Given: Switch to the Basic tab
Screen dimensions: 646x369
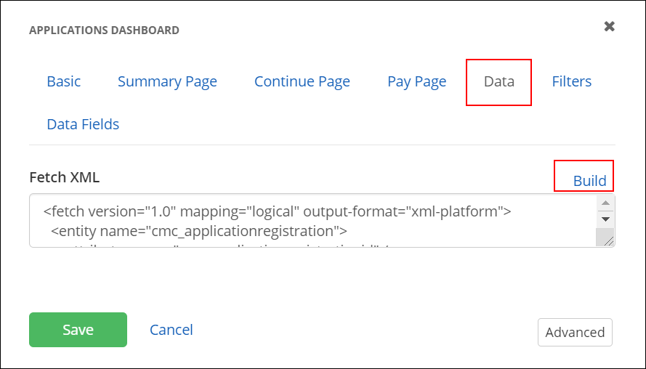Looking at the screenshot, I should tap(64, 81).
